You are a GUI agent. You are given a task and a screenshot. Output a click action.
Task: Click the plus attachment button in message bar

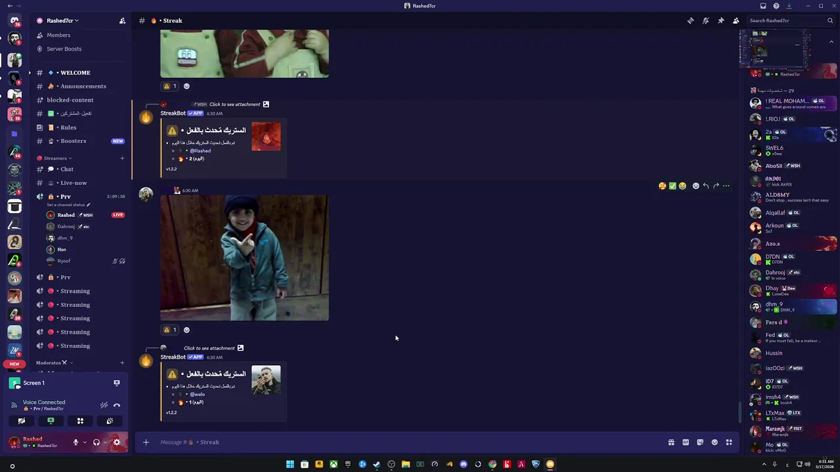pyautogui.click(x=146, y=442)
